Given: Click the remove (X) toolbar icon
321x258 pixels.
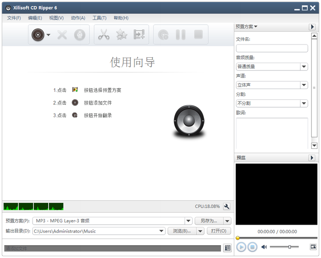Looking at the screenshot, I should click(x=62, y=35).
